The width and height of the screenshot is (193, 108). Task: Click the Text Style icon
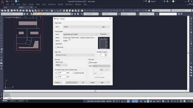[82, 14]
